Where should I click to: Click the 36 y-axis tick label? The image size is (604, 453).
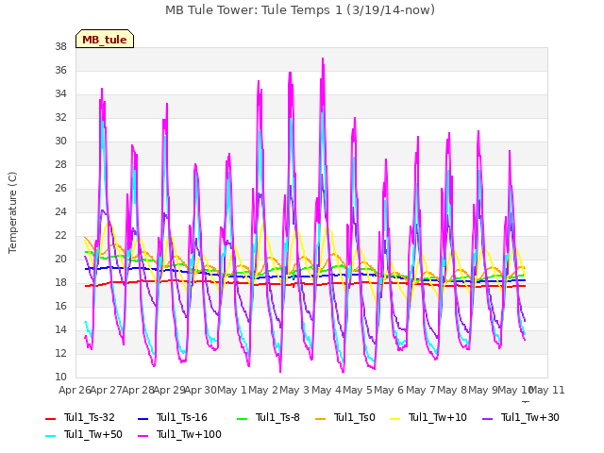[60, 70]
